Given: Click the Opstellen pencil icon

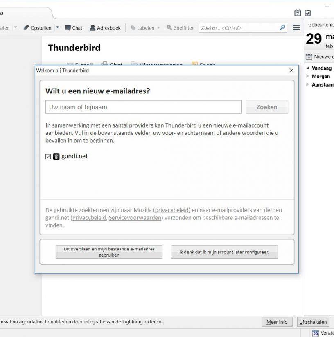Looking at the screenshot, I should pyautogui.click(x=26, y=28).
